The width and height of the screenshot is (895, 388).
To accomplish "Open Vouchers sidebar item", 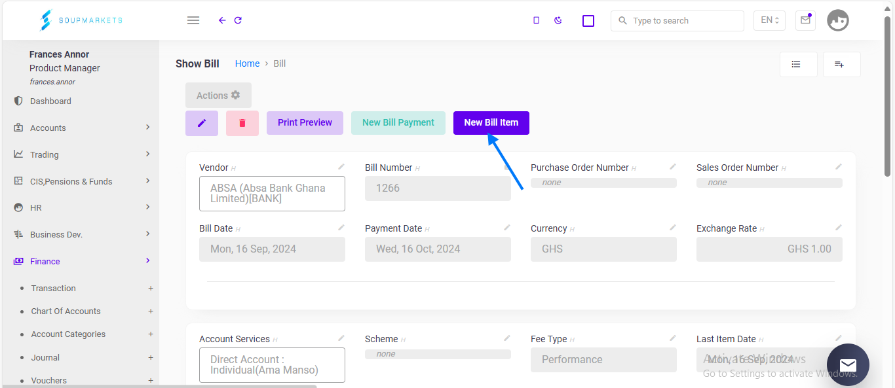I will click(x=49, y=380).
